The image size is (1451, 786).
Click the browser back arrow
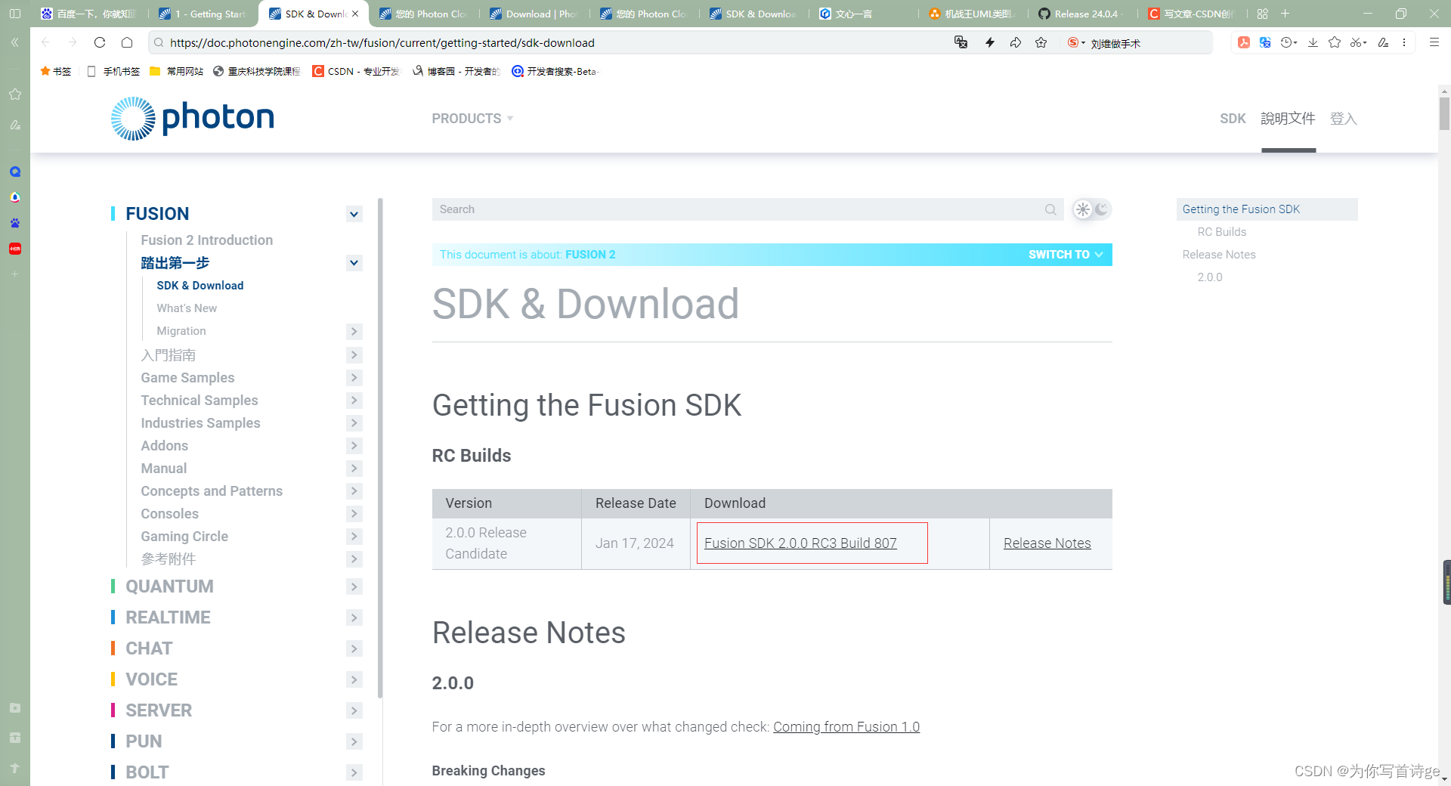pos(45,42)
